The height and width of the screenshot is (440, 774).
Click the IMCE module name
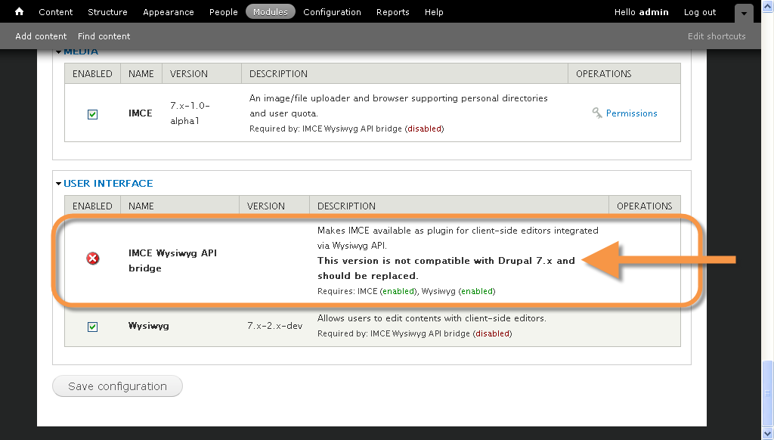(140, 113)
